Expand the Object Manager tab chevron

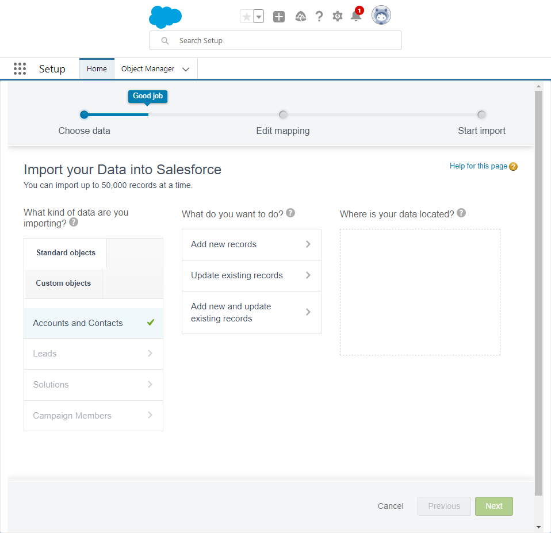pyautogui.click(x=186, y=69)
